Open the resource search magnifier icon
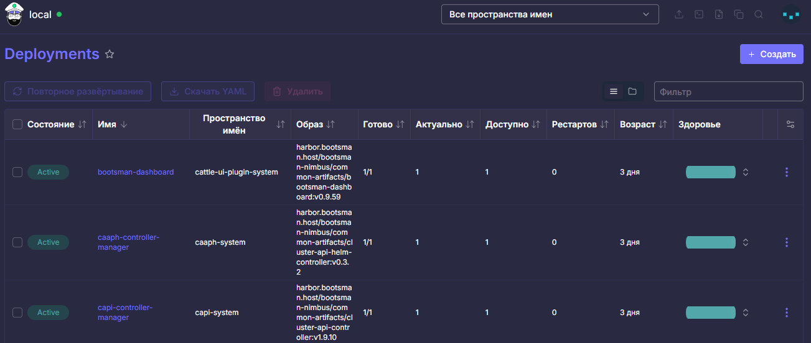The height and width of the screenshot is (343, 811). click(x=759, y=14)
